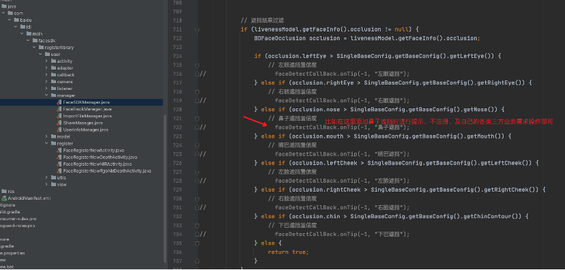Click the registerlibrary folder icon
Viewport: 565px width, 270px height.
41,48
